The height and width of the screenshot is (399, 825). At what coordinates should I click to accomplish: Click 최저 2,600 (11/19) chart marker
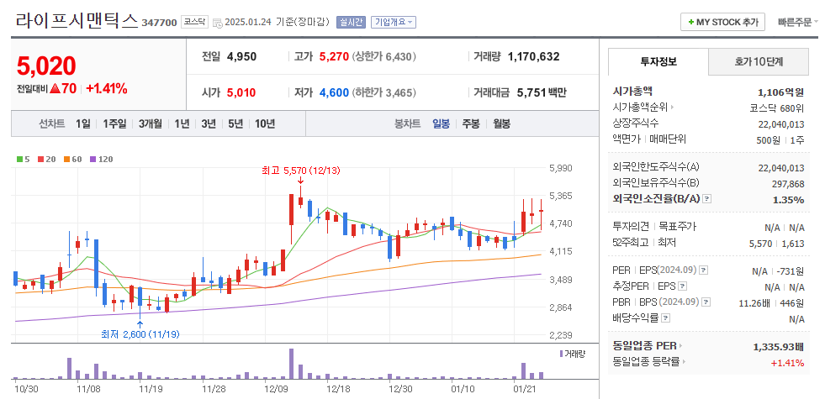click(140, 333)
